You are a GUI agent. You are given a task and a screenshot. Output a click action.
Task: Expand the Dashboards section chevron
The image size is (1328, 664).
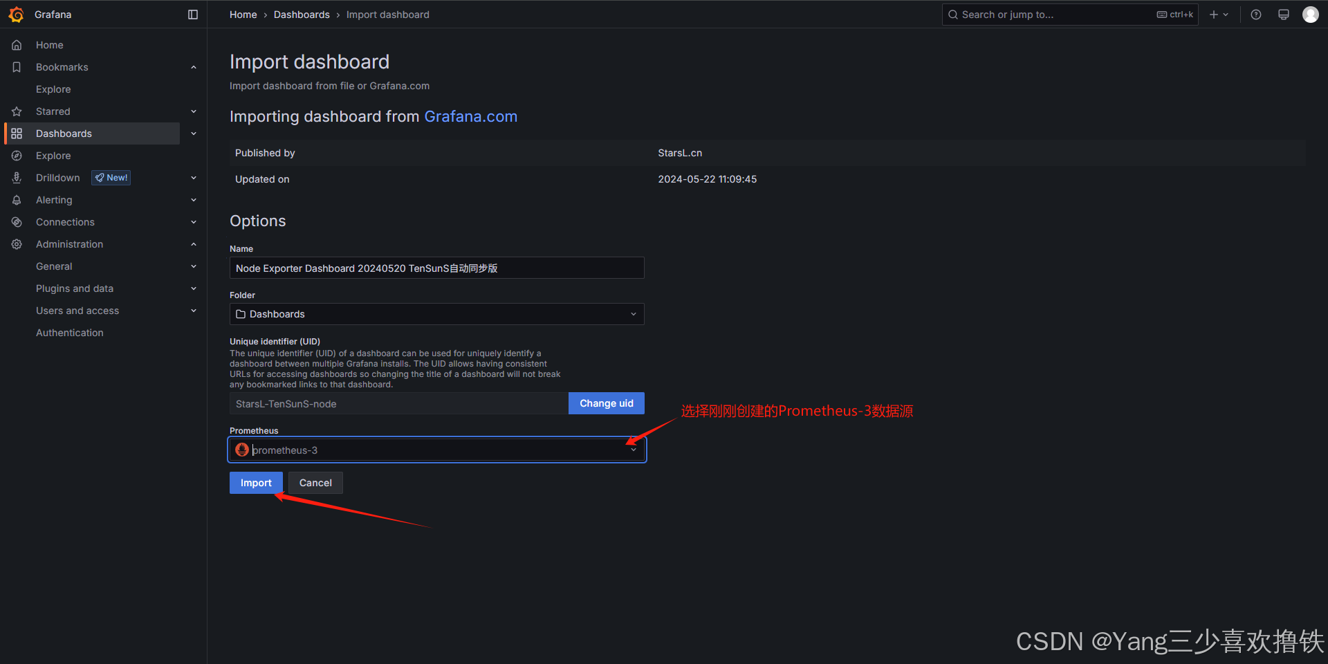tap(194, 133)
